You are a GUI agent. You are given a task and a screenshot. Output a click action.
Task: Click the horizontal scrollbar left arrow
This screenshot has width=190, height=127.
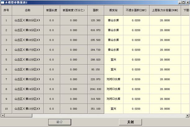[x=2, y=116]
